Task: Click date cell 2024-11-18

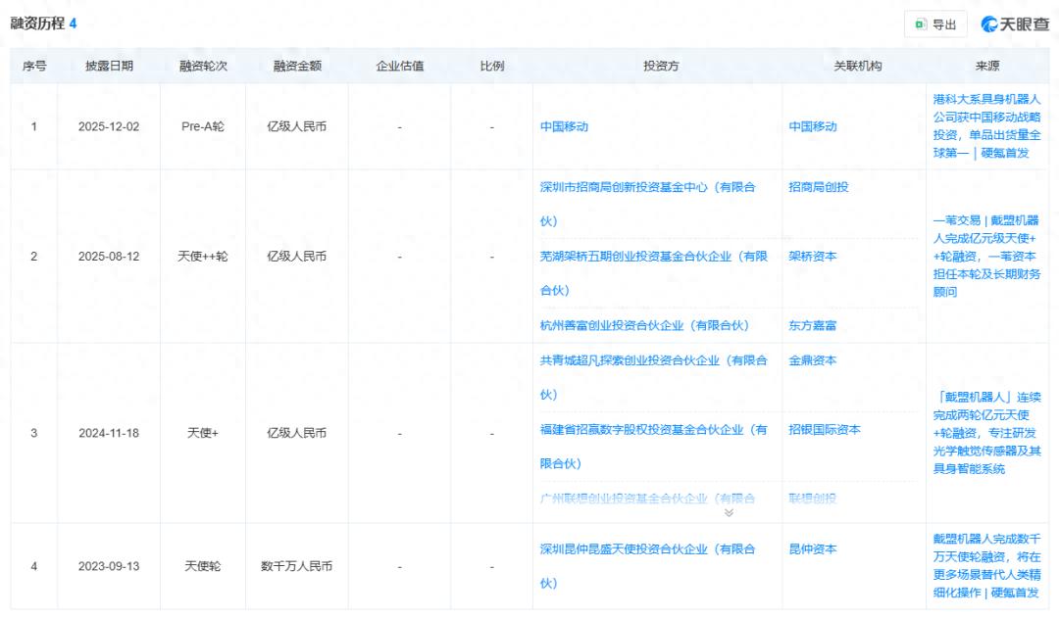Action: (109, 433)
